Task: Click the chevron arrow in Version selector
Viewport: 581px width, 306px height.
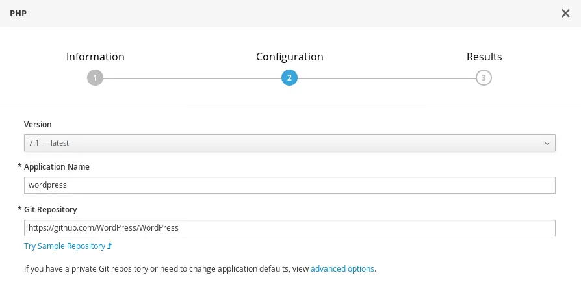Action: pos(547,143)
